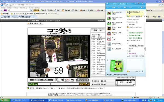Click the Messenger chat history scrollbar handle
Viewport: 164px width, 102px height.
[x=145, y=49]
